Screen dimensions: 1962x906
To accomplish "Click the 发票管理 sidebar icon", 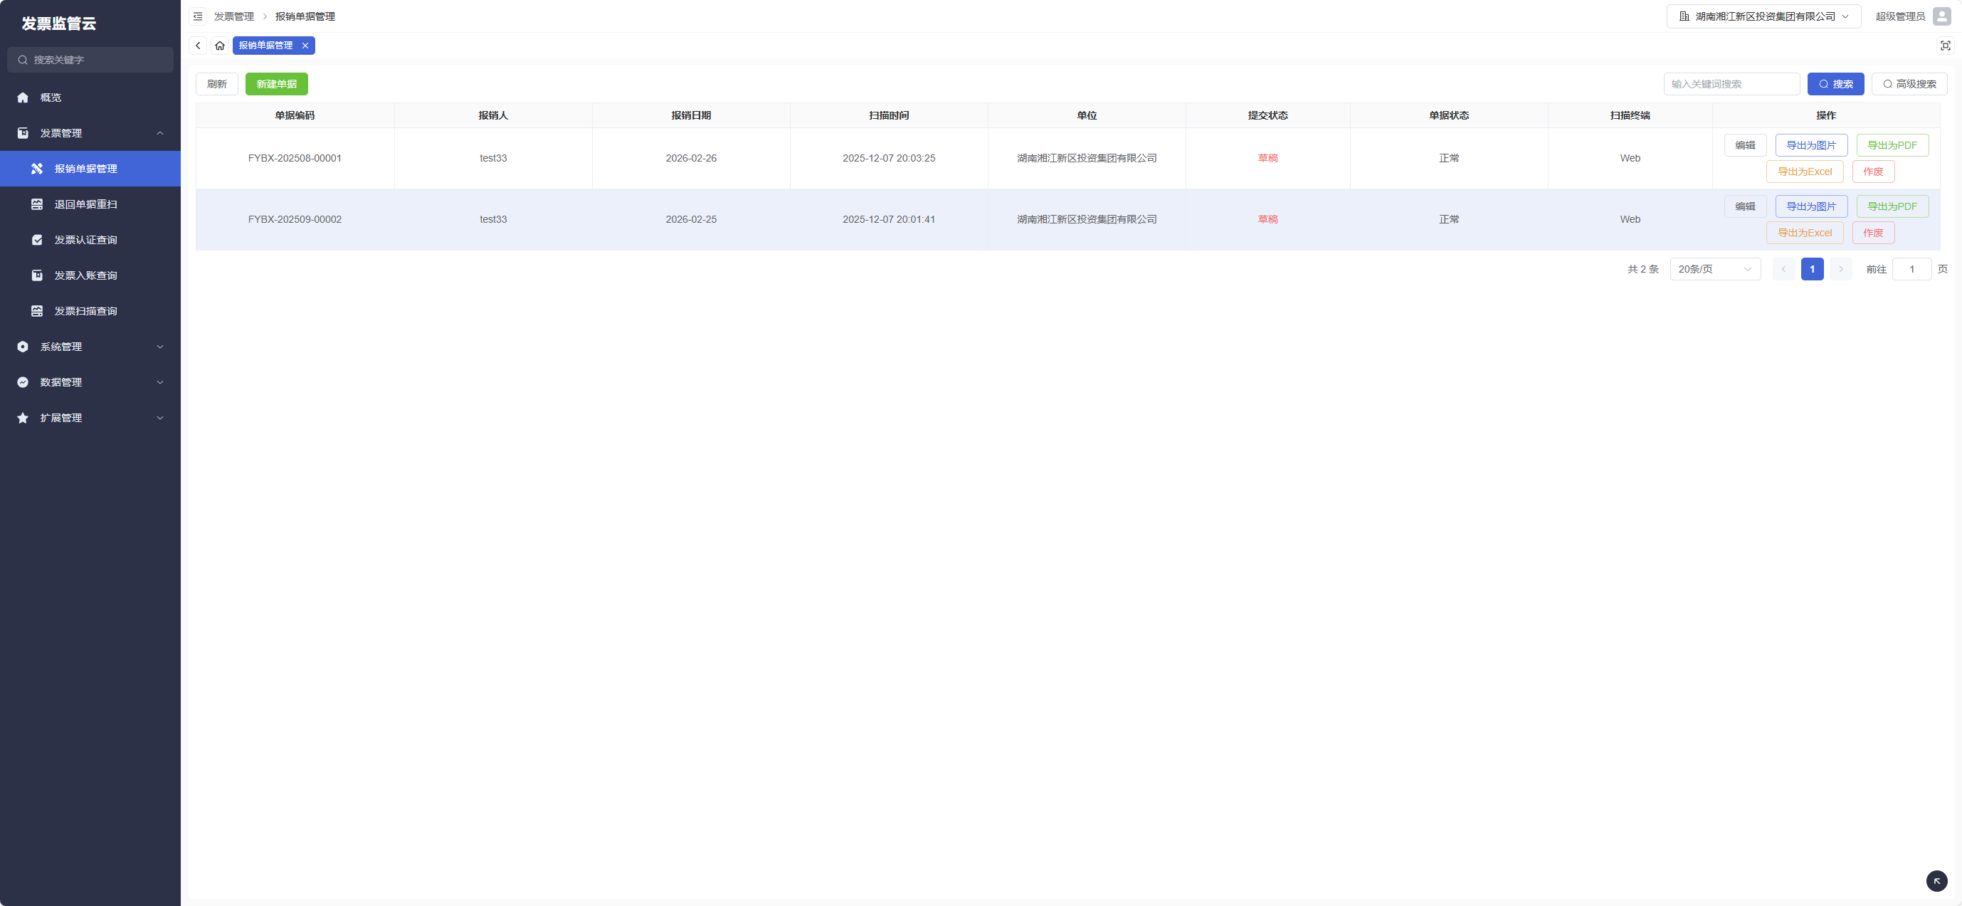I will (23, 133).
